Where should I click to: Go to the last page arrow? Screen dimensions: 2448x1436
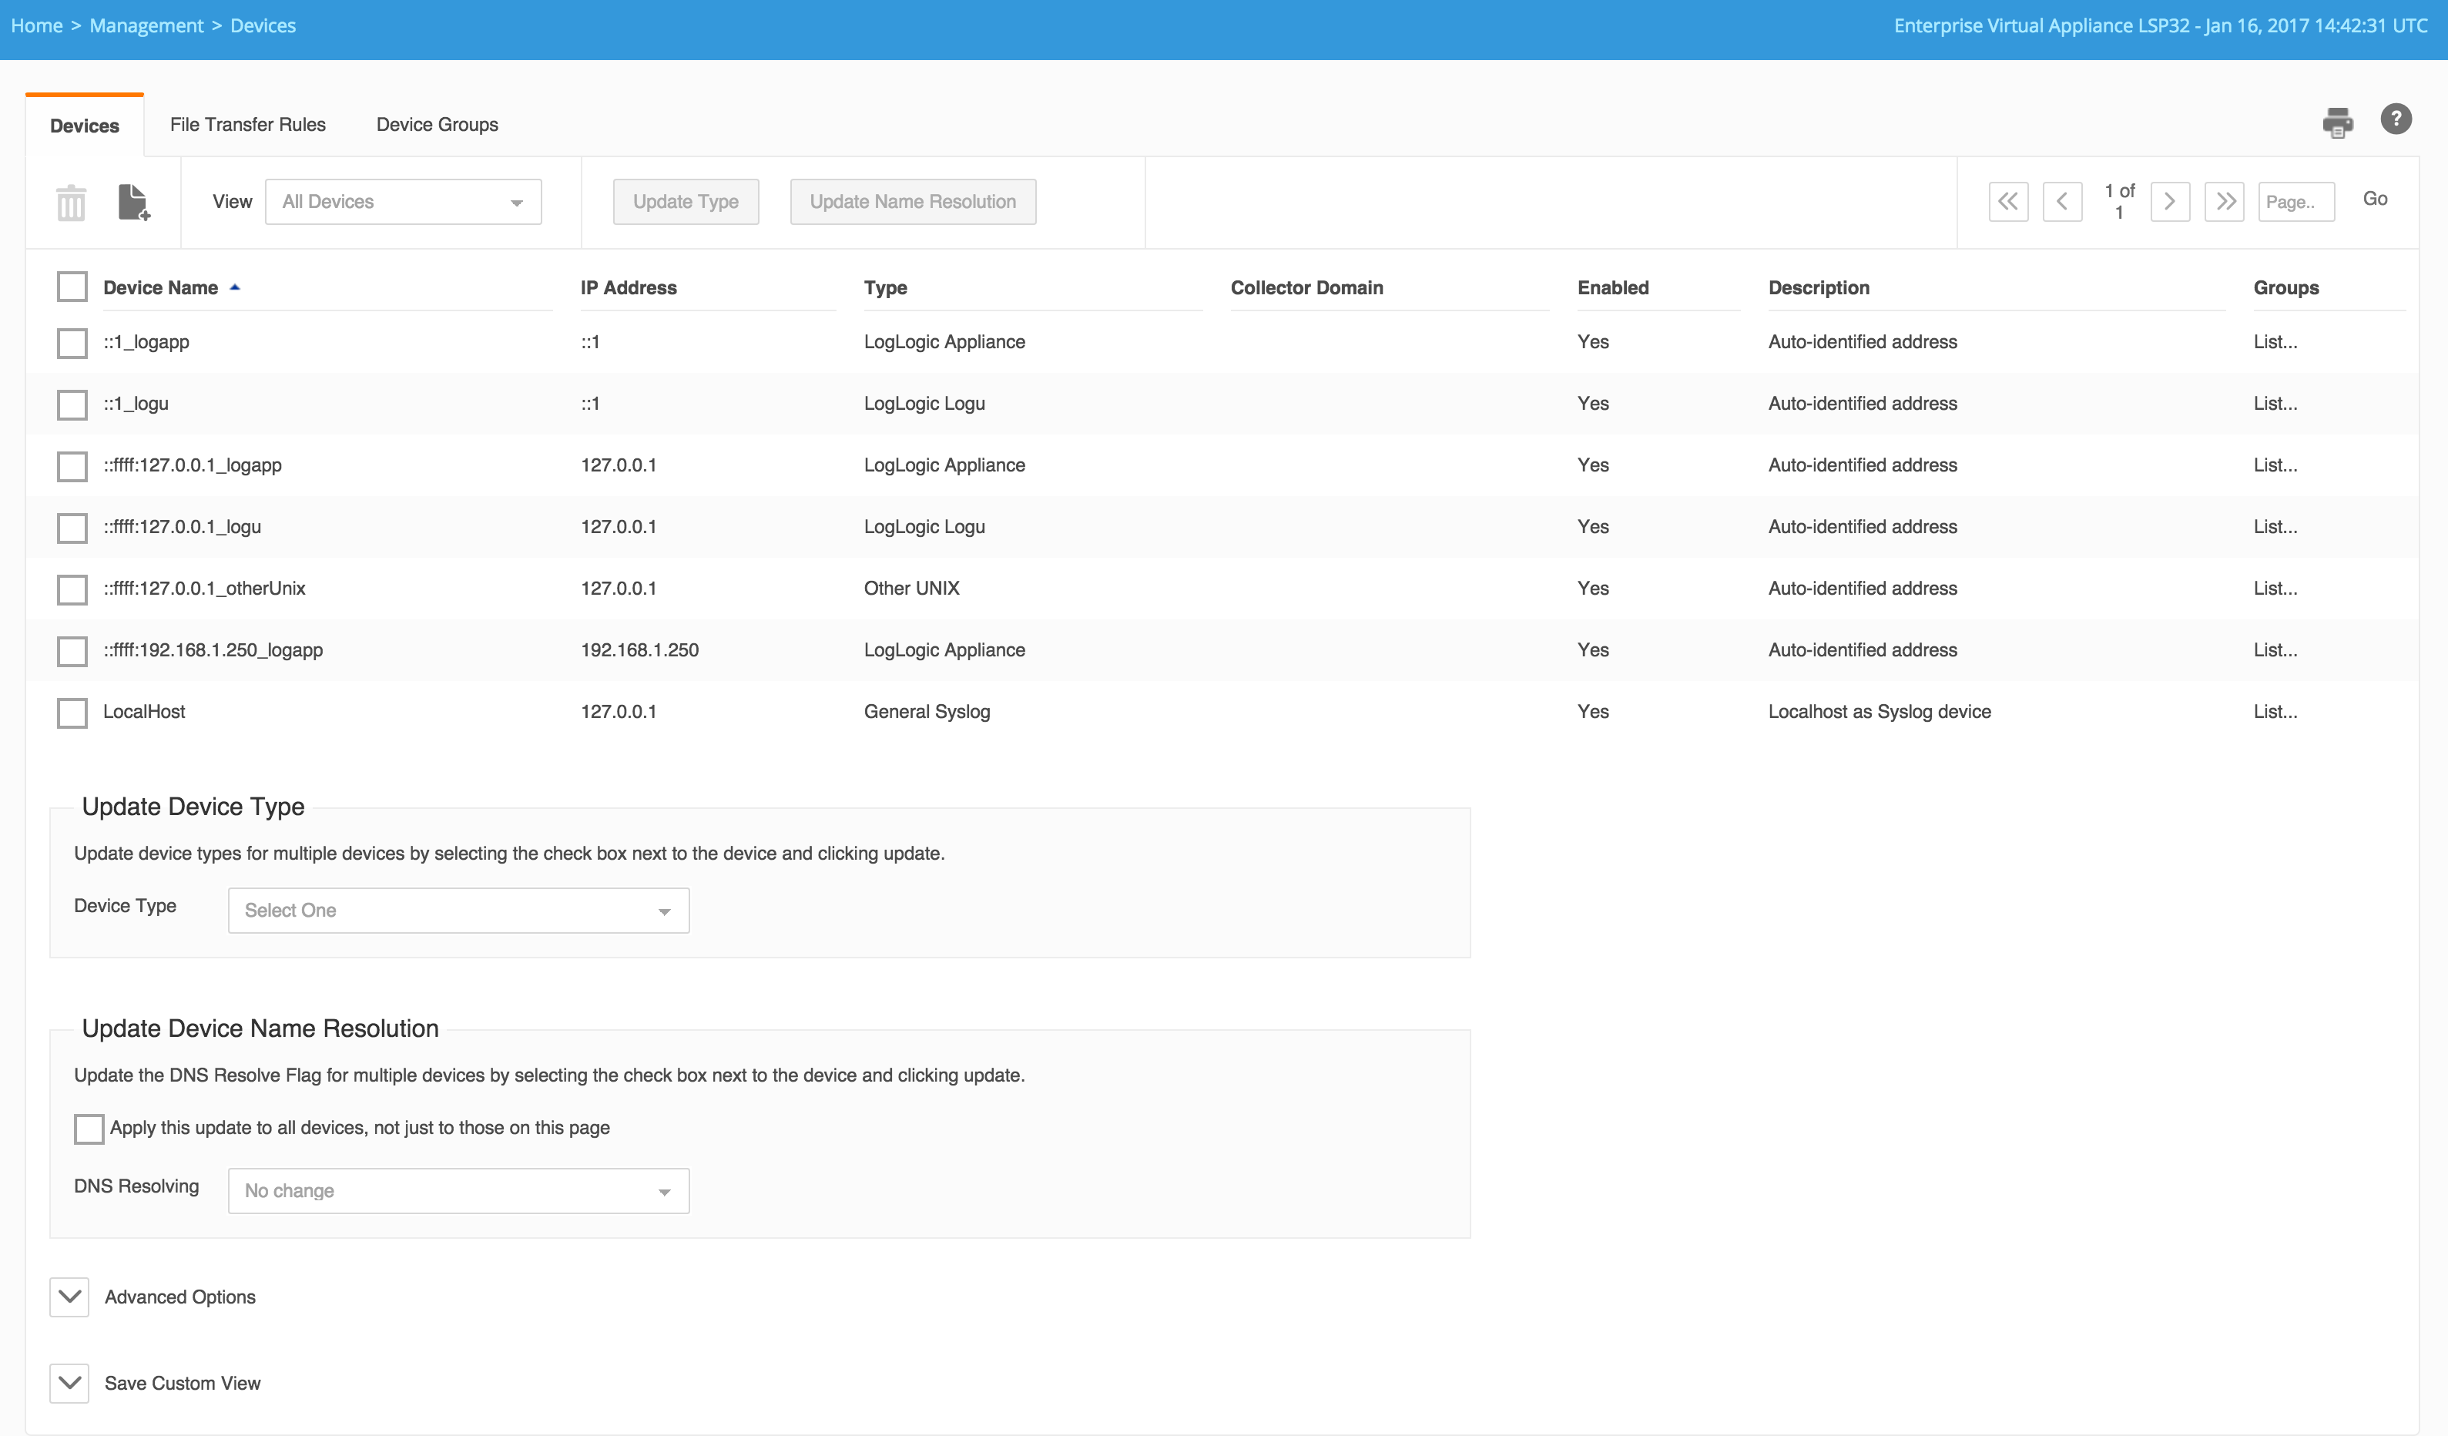pos(2224,202)
